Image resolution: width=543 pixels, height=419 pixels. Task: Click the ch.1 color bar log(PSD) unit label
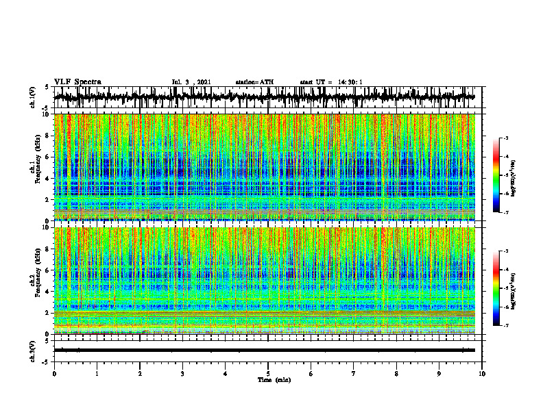point(514,178)
